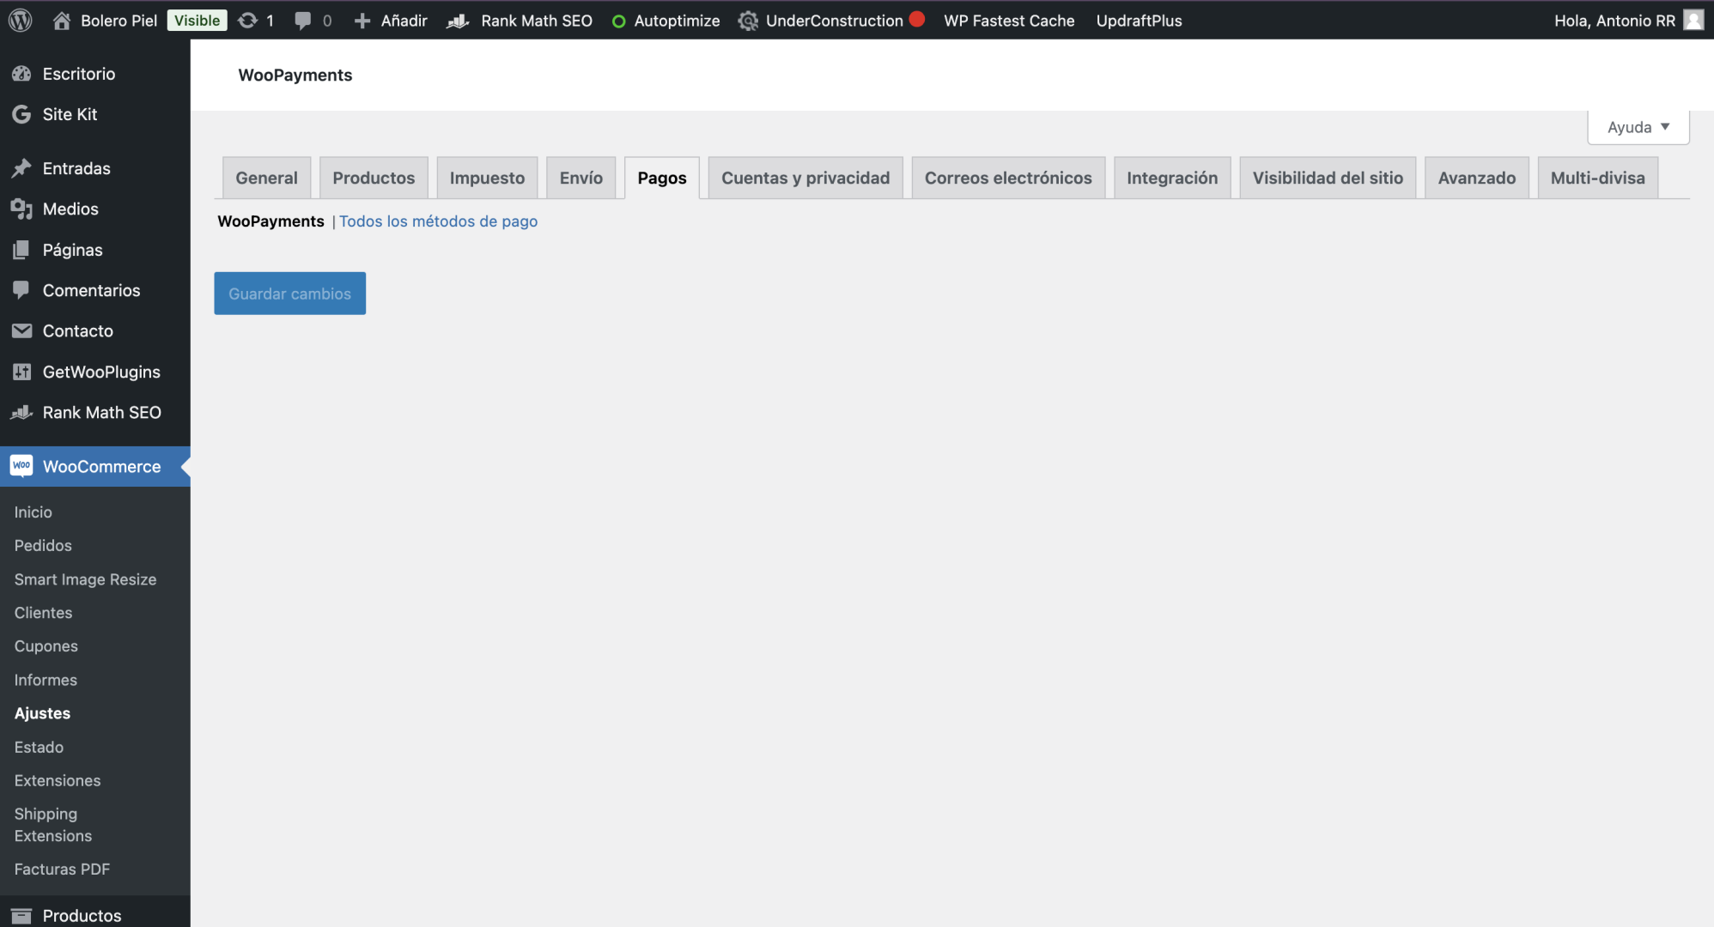Select the Impuesto tab
Viewport: 1714px width, 927px height.
(487, 178)
